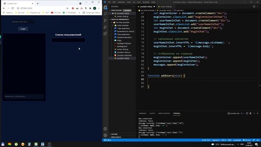Close the terminal panel with X
This screenshot has height=147, width=261.
257,114
